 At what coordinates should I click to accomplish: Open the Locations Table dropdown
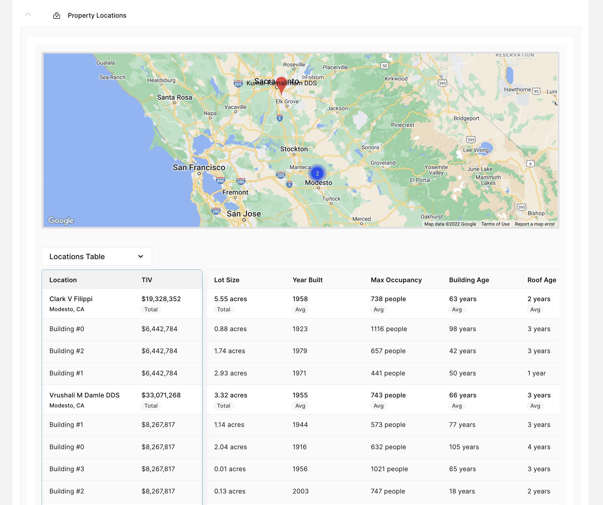pyautogui.click(x=96, y=256)
